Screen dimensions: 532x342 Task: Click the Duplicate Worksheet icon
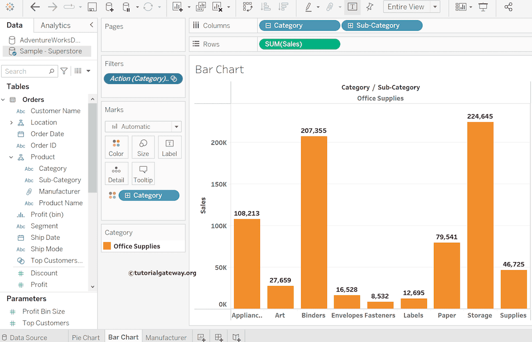[201, 7]
